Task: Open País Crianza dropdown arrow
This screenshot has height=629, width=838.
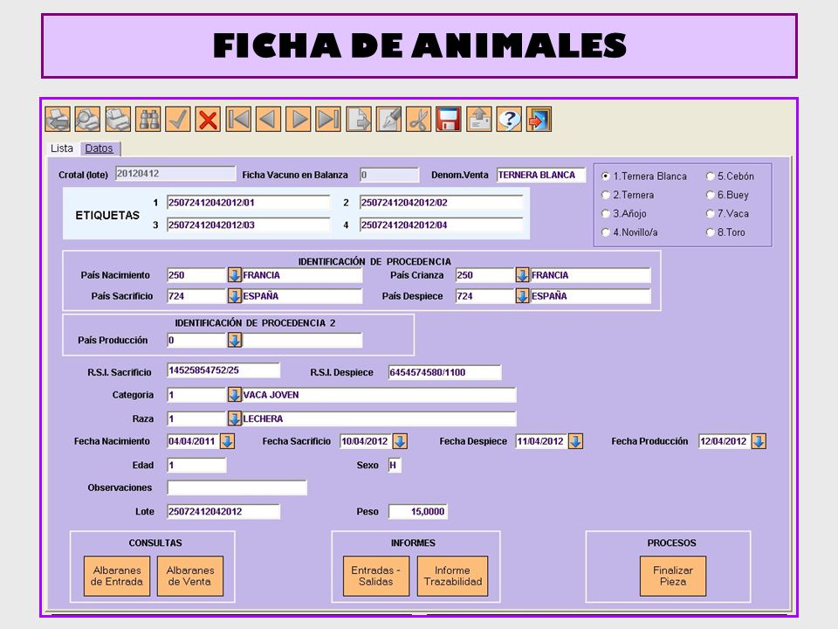Action: [x=522, y=275]
